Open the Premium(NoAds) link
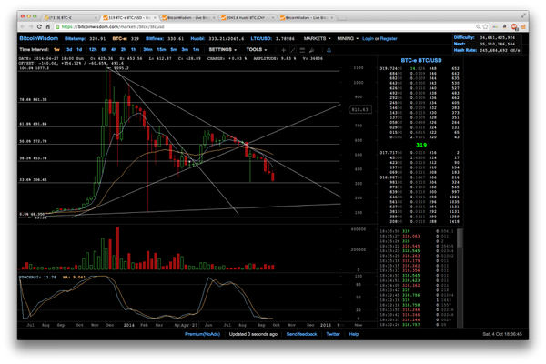 click(x=202, y=334)
